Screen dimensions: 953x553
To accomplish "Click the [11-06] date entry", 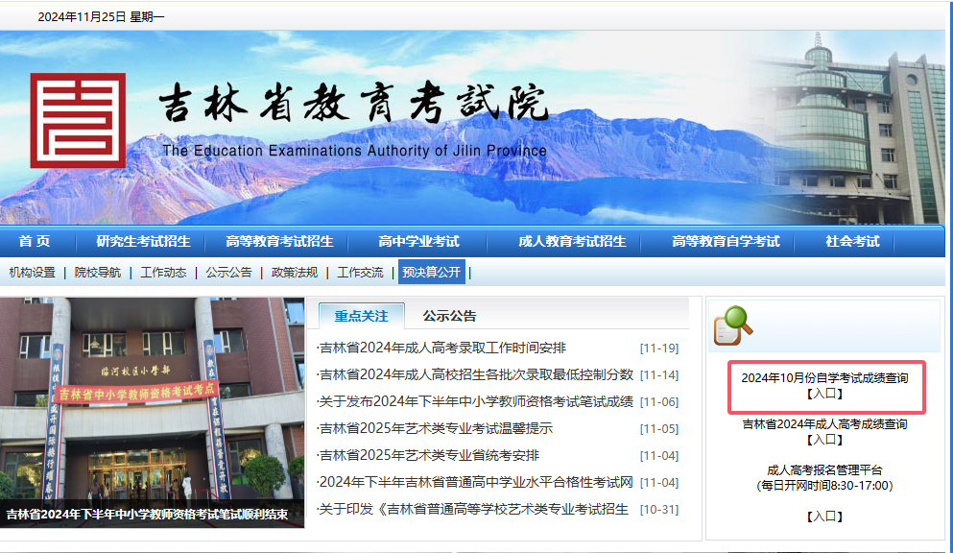I will click(658, 401).
